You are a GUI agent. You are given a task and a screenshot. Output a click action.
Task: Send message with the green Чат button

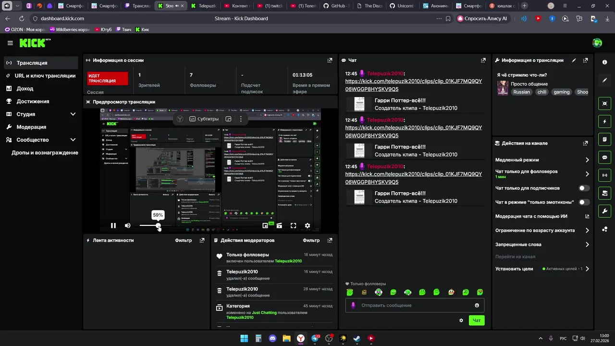(x=477, y=320)
